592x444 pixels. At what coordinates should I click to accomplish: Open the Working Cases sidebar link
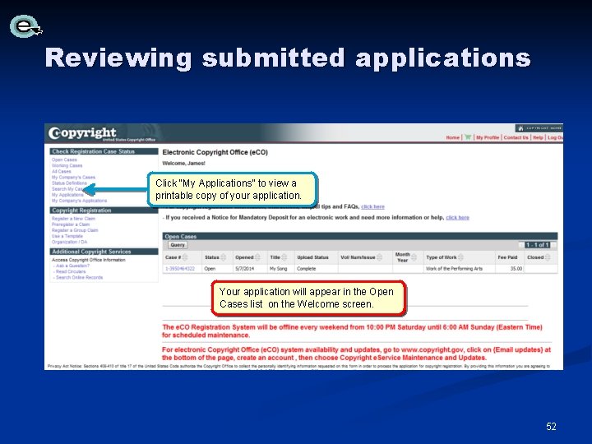click(67, 165)
